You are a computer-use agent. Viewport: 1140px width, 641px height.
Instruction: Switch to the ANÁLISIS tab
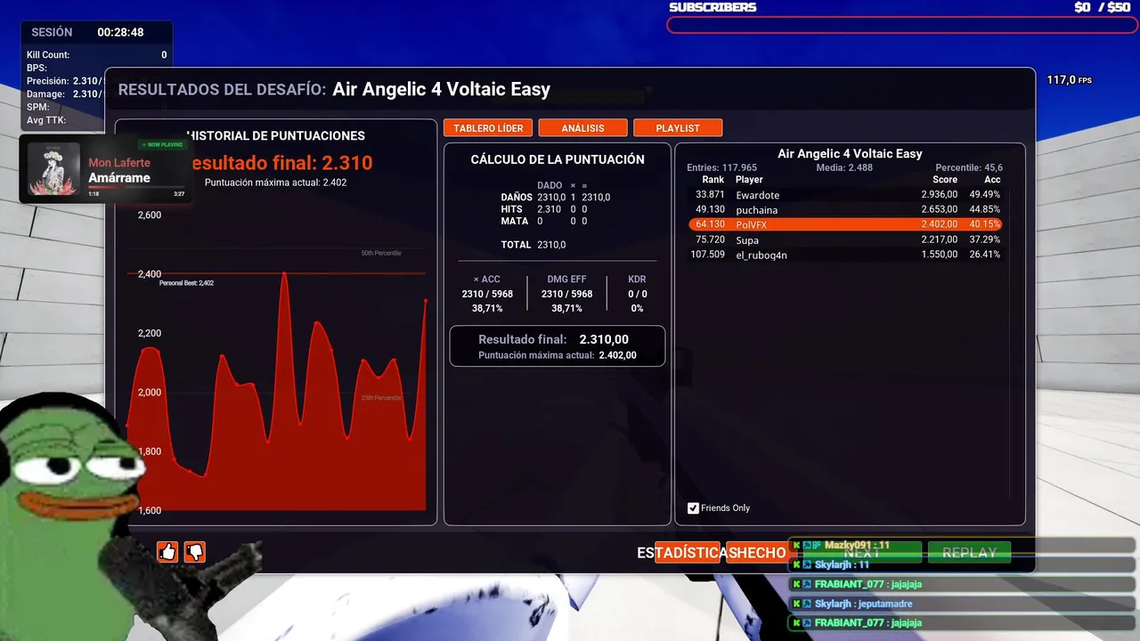582,128
